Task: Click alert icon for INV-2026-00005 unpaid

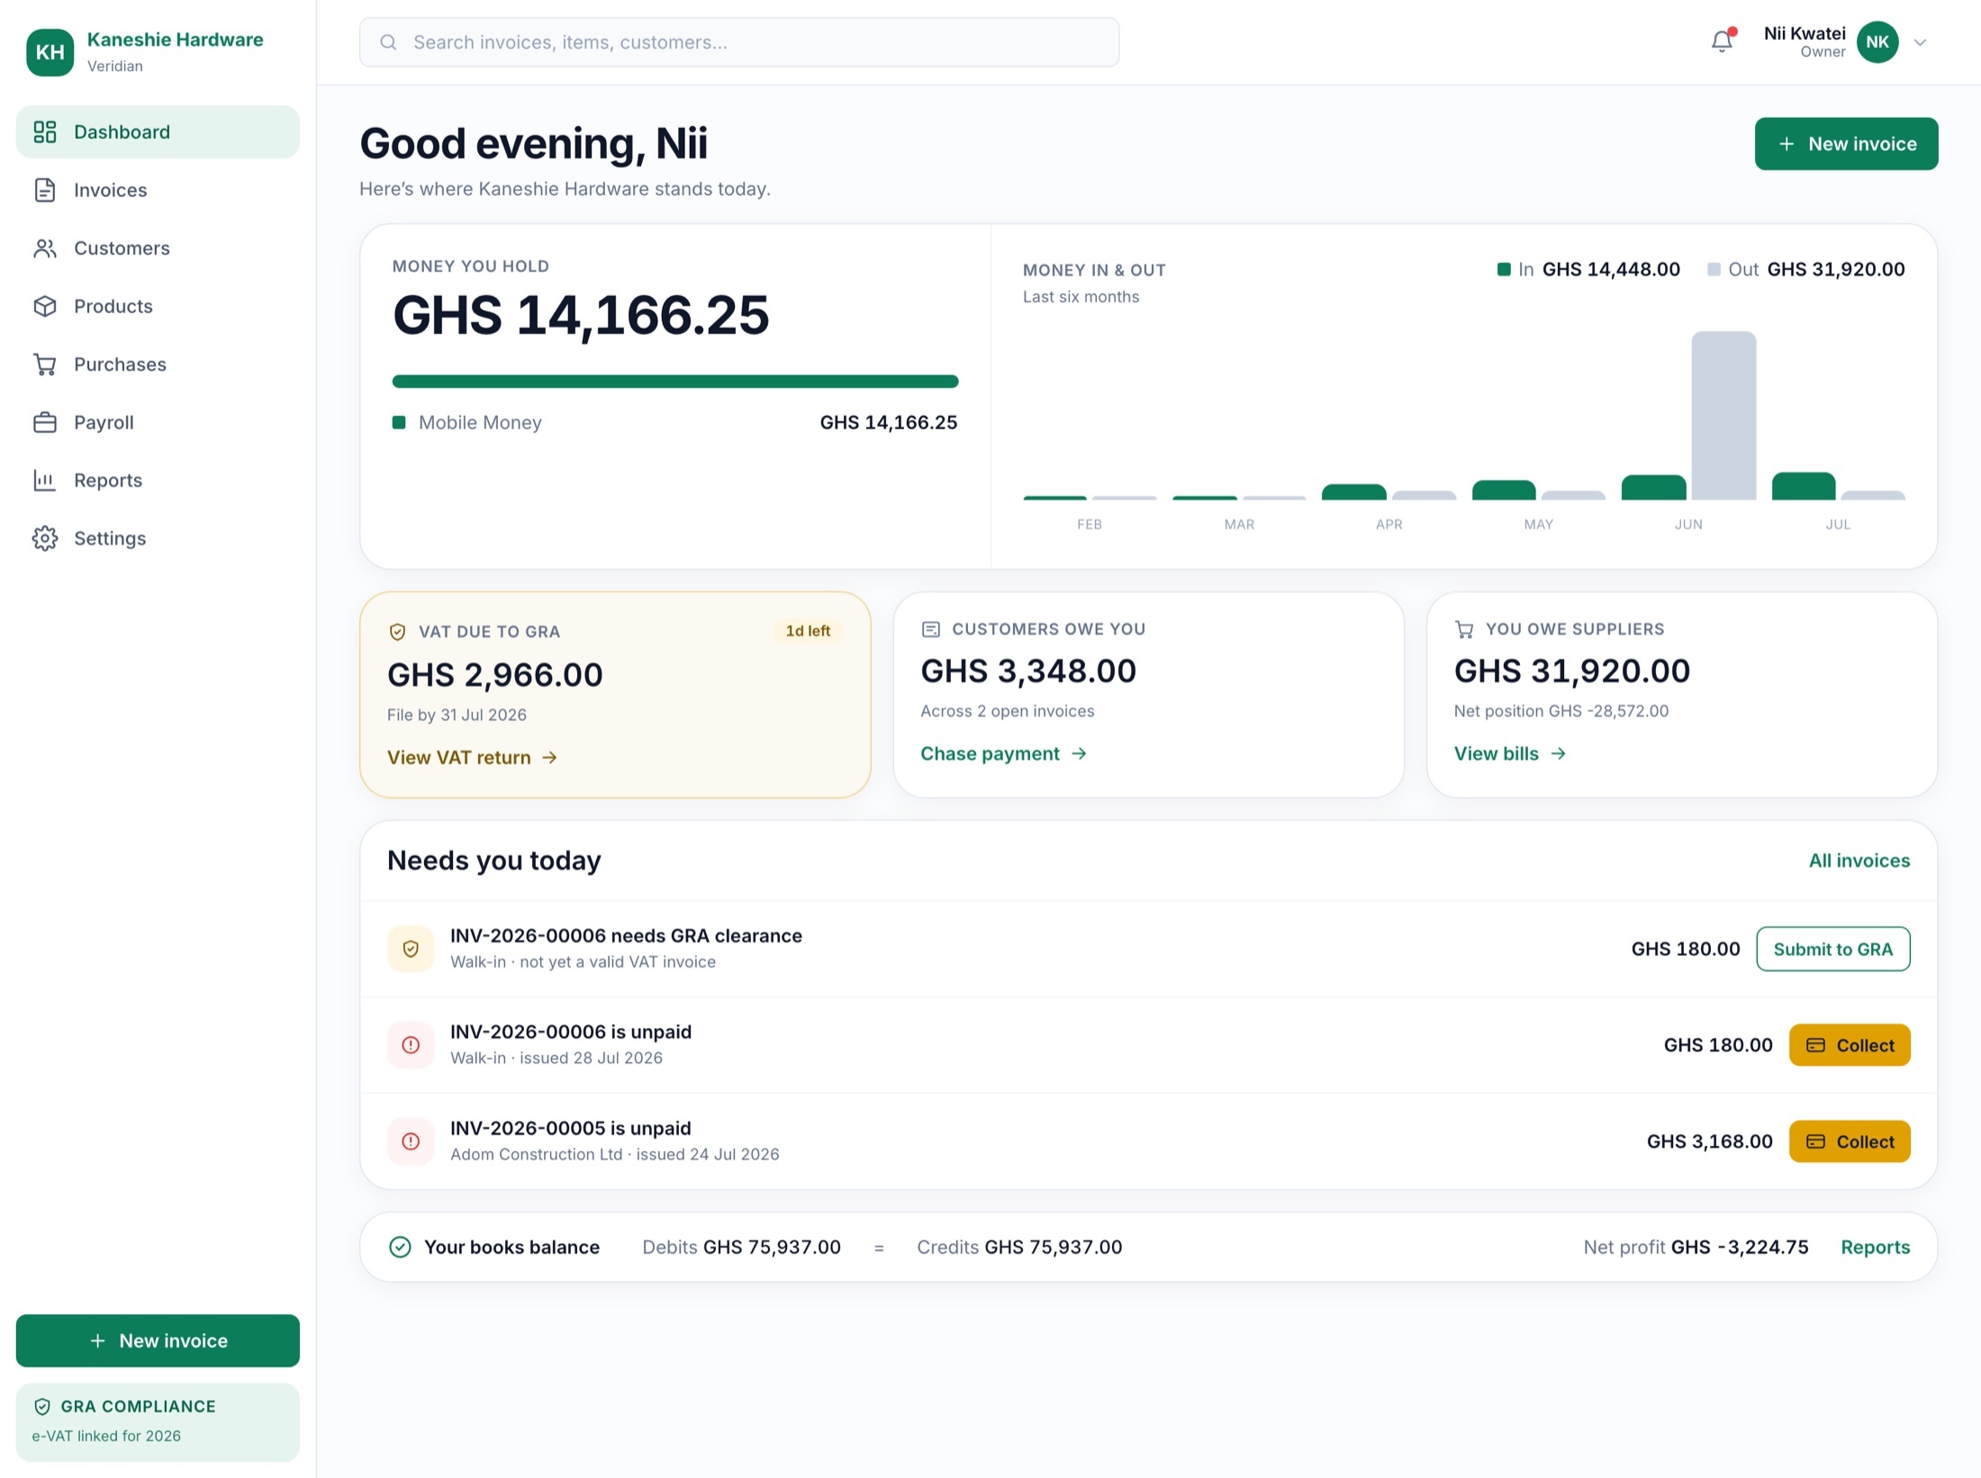Action: coord(411,1141)
